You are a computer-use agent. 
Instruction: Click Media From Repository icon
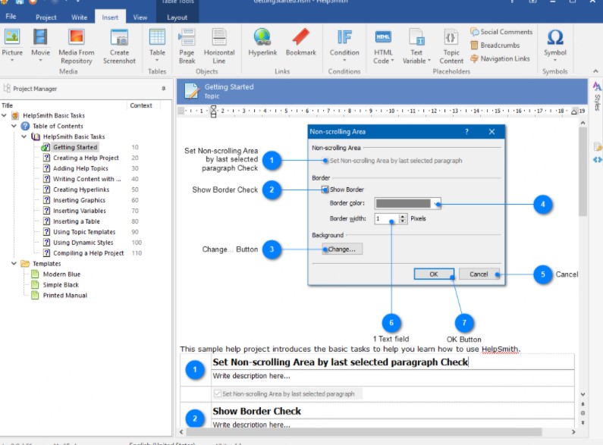[x=77, y=38]
